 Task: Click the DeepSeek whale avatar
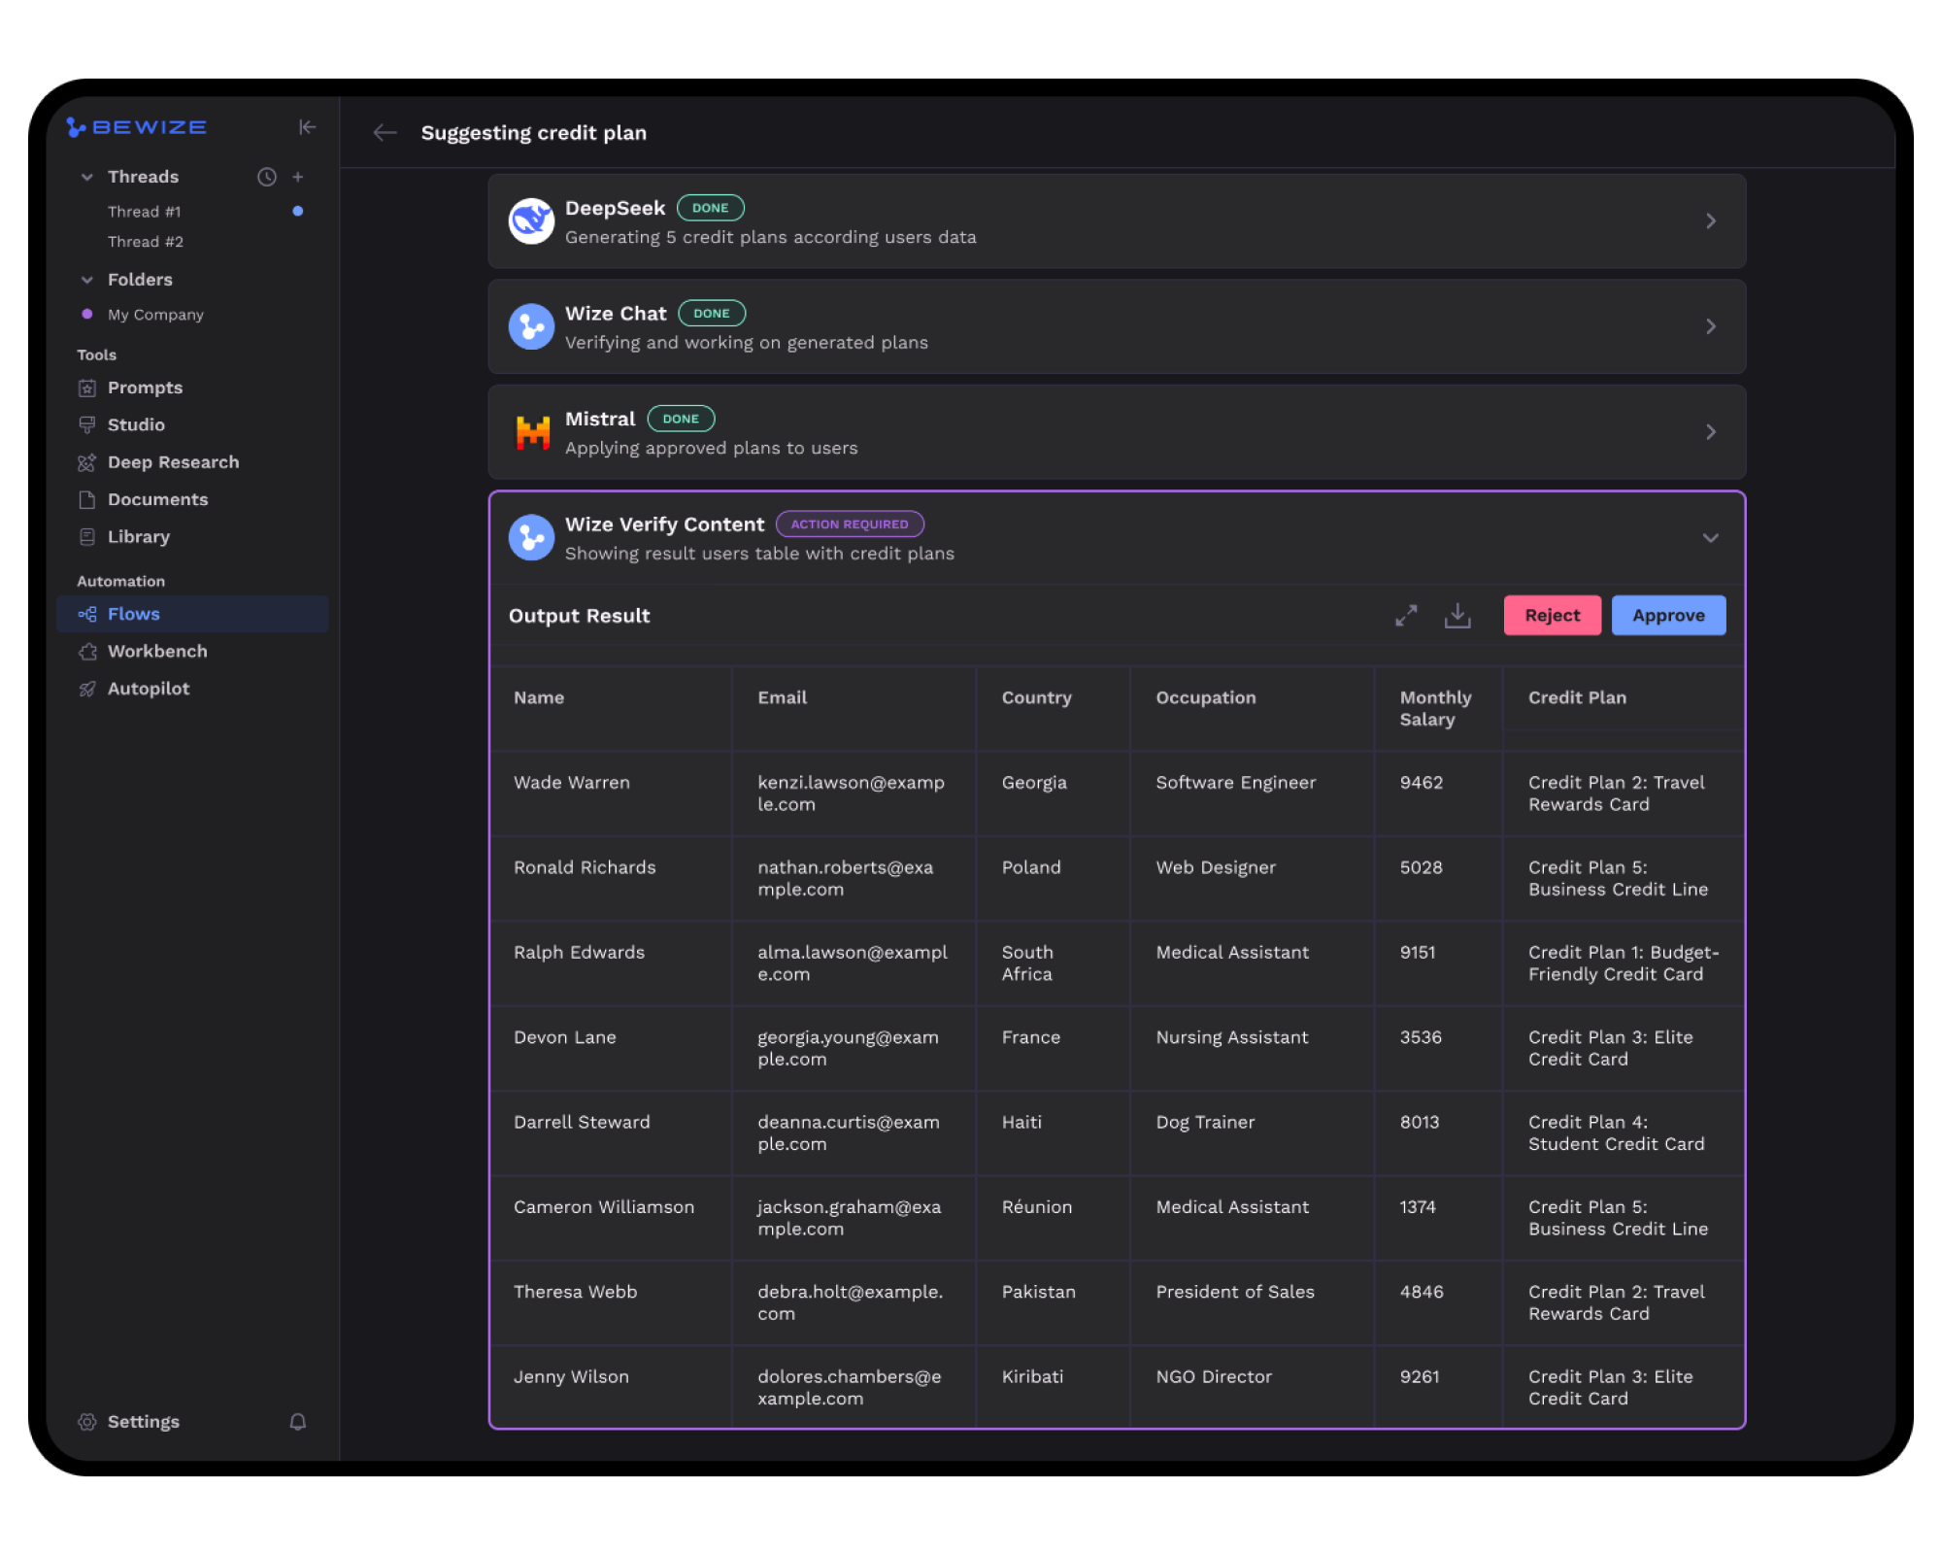[531, 221]
